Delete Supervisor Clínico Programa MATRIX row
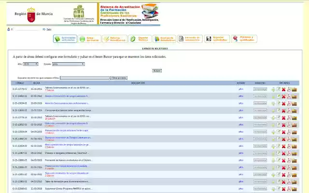This screenshot has height=193, width=309. click(x=283, y=189)
